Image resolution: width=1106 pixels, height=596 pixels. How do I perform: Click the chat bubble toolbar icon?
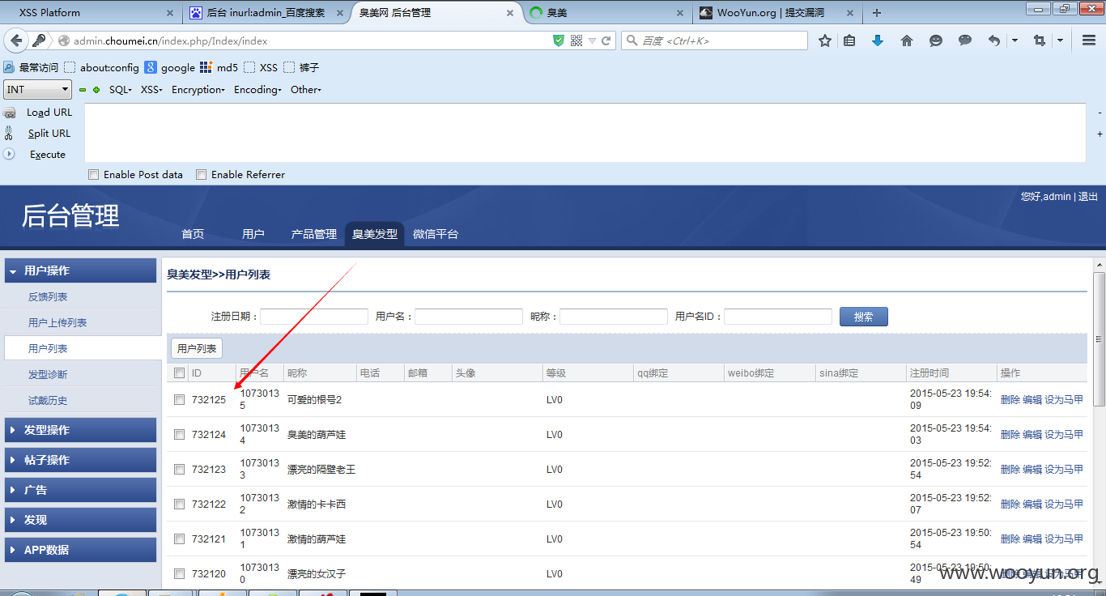pyautogui.click(x=965, y=40)
